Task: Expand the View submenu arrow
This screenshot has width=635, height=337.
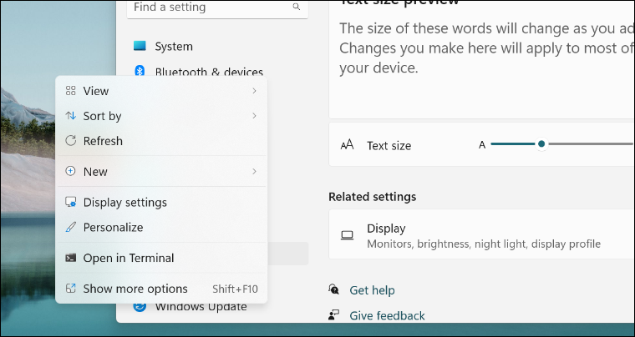Action: click(x=254, y=91)
